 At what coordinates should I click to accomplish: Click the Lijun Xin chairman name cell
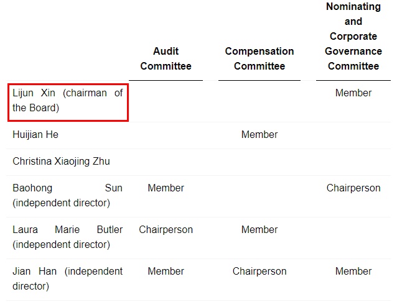(x=67, y=101)
